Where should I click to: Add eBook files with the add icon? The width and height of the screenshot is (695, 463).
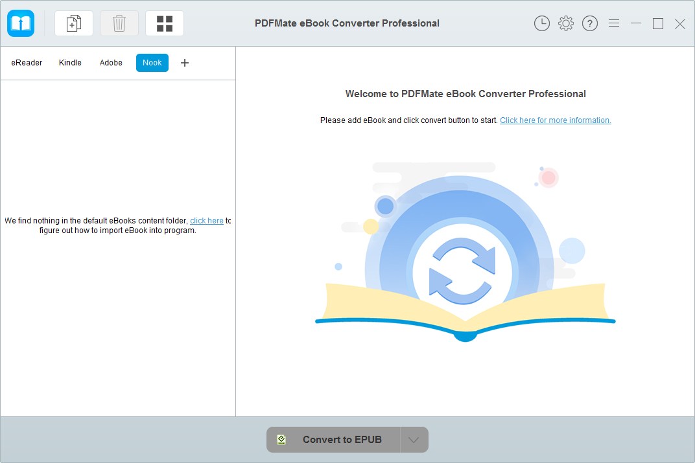(x=73, y=23)
